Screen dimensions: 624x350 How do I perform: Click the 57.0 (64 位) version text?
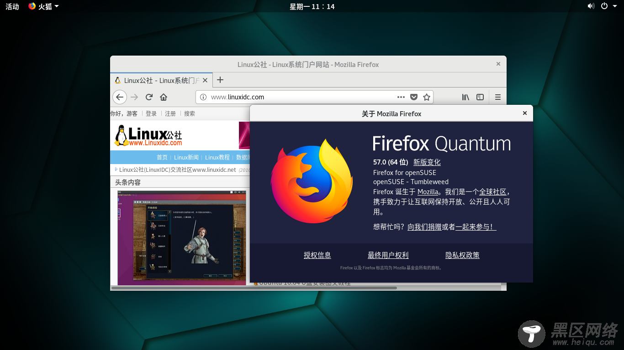(391, 162)
